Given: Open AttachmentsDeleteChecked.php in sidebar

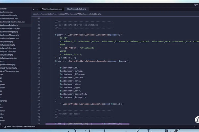Looking at the screenshot, I should coord(12,22).
